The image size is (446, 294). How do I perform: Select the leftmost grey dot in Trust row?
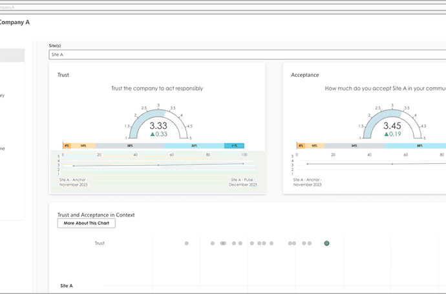[187, 244]
